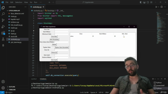Open the Go menu
Viewport: 168px width, 94px height.
click(x=31, y=2)
